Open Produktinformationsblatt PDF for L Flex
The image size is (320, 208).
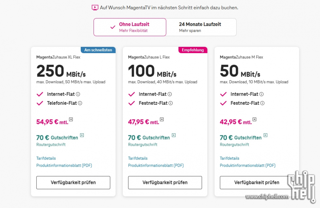click(x=156, y=165)
